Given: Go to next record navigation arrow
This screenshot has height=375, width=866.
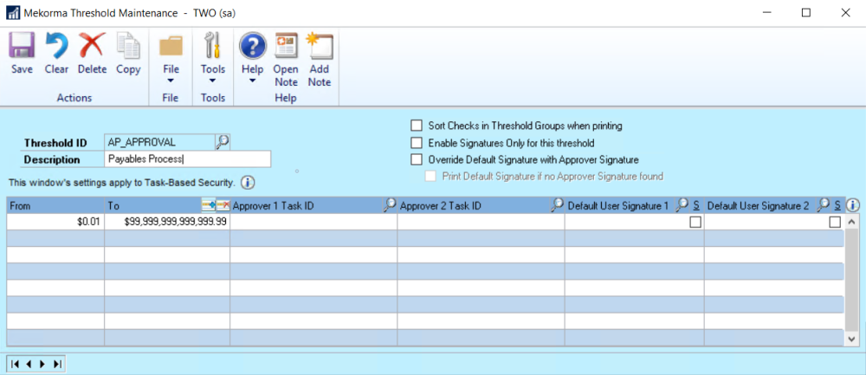Looking at the screenshot, I should pyautogui.click(x=42, y=364).
